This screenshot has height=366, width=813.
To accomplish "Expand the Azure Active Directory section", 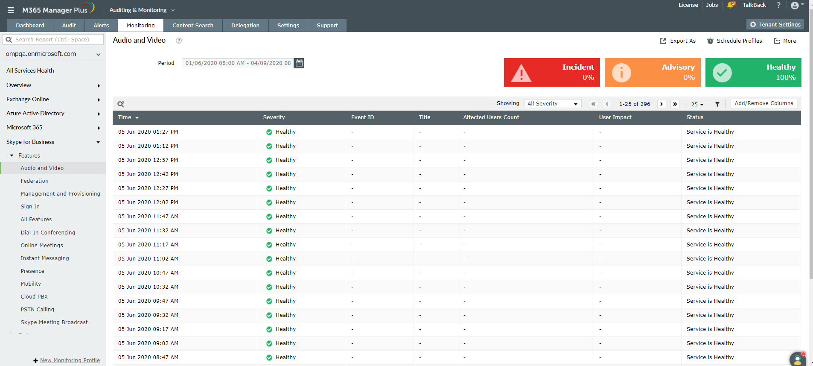I will tap(53, 114).
